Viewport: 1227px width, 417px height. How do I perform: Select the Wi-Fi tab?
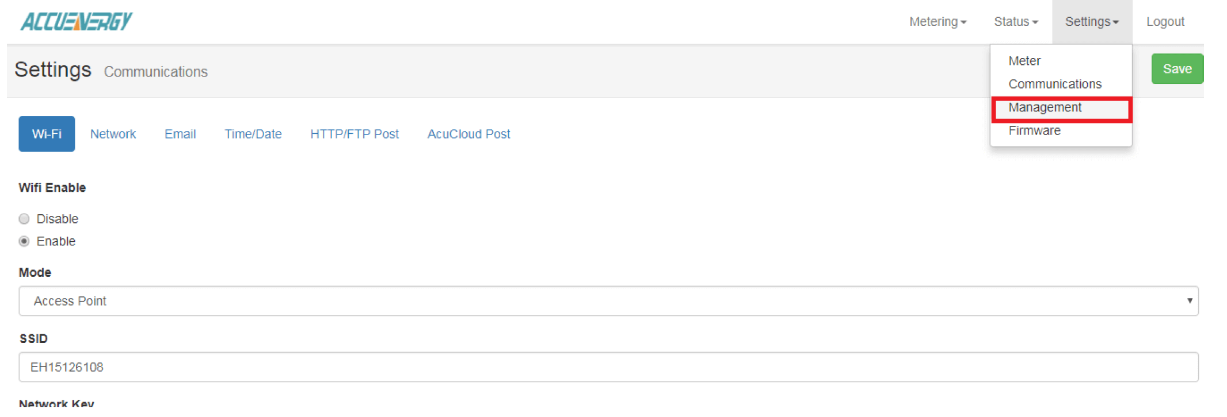pos(47,134)
